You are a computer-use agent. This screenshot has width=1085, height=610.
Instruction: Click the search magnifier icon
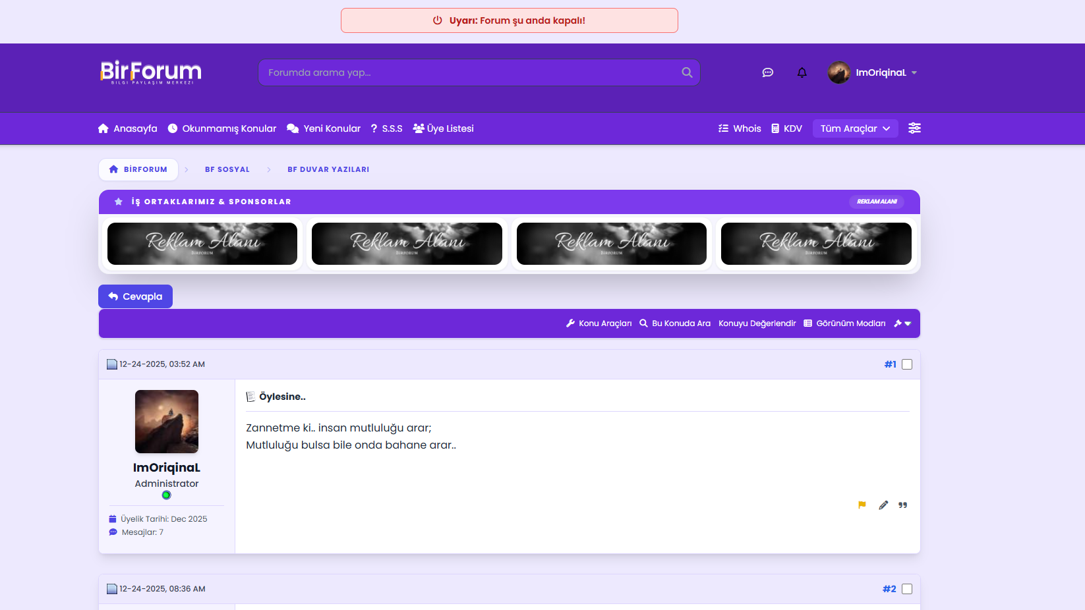pos(687,72)
